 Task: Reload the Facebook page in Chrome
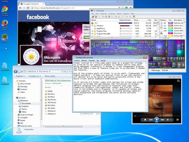point(28,8)
